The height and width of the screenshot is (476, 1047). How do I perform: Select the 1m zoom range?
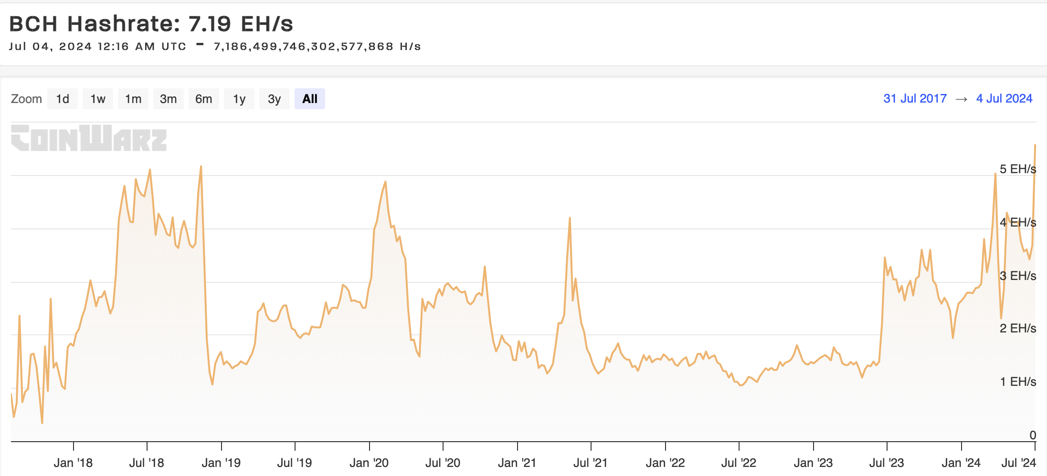[133, 99]
